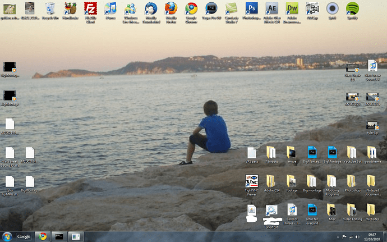Screen dimensions: 387x242
Task: Open the Spotify desktop shortcut
Action: click(x=352, y=8)
